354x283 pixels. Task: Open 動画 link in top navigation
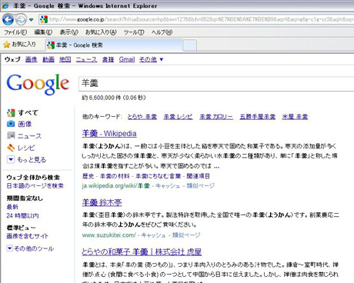pyautogui.click(x=48, y=59)
